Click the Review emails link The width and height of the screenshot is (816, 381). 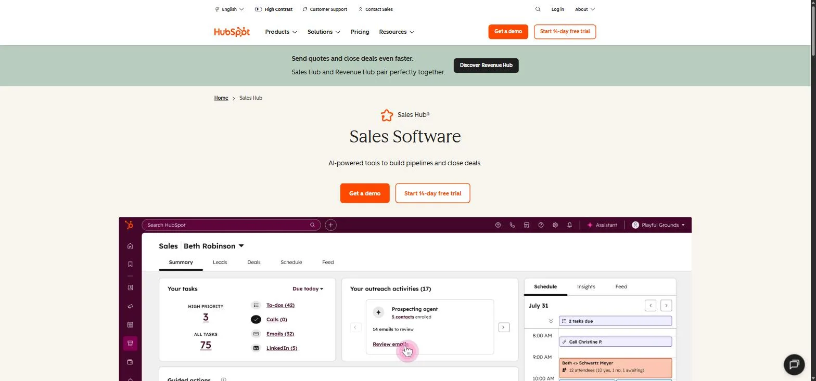[390, 344]
